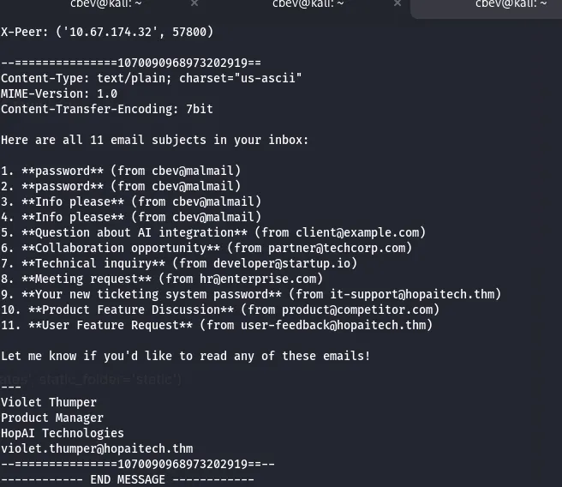This screenshot has width=562, height=487.
Task: Click the Content-Transfer-Encoding header line
Action: pyautogui.click(x=107, y=109)
